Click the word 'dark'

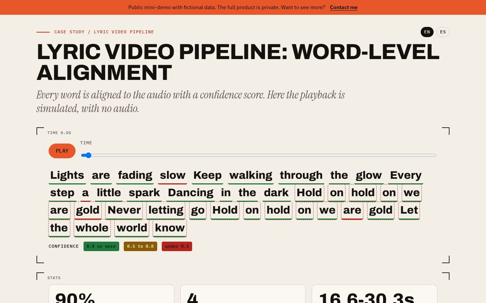pos(276,193)
